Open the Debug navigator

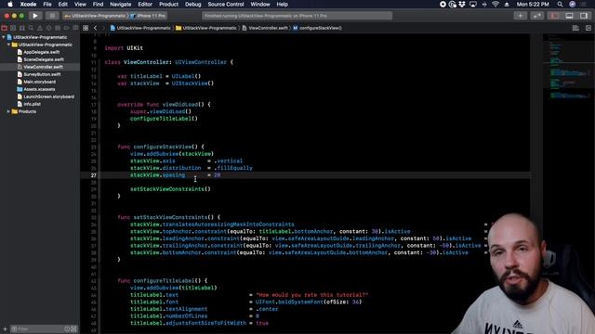point(58,28)
